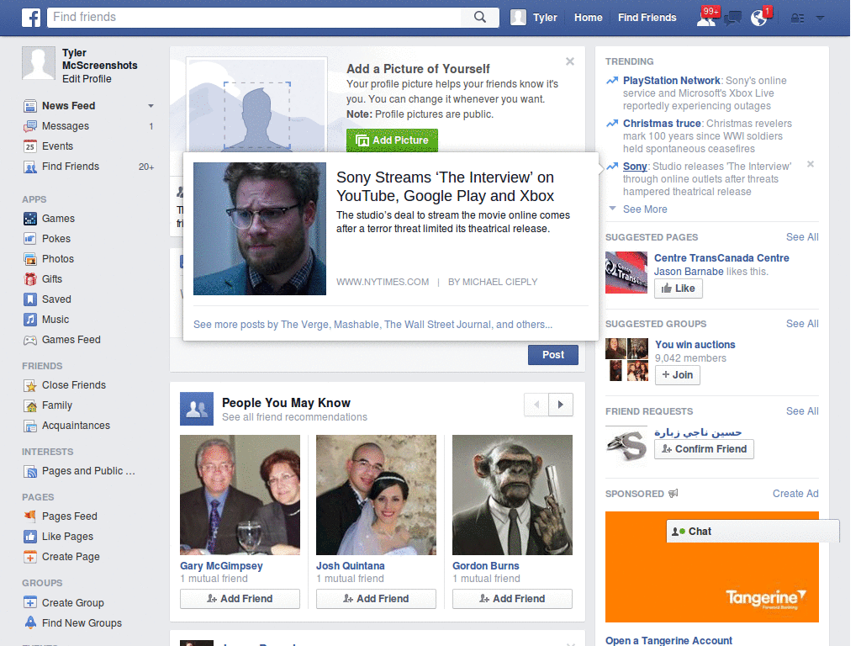861x646 pixels.
Task: Open the Tangerine sponsored ad image
Action: (x=712, y=567)
